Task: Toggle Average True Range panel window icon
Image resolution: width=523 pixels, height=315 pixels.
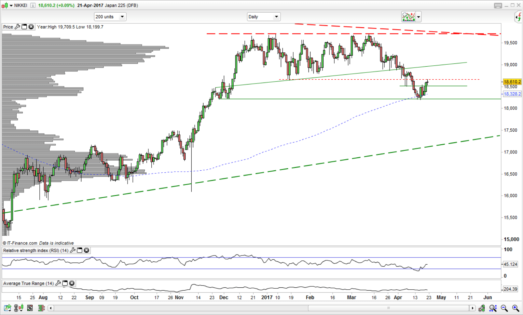Action: [x=65, y=283]
